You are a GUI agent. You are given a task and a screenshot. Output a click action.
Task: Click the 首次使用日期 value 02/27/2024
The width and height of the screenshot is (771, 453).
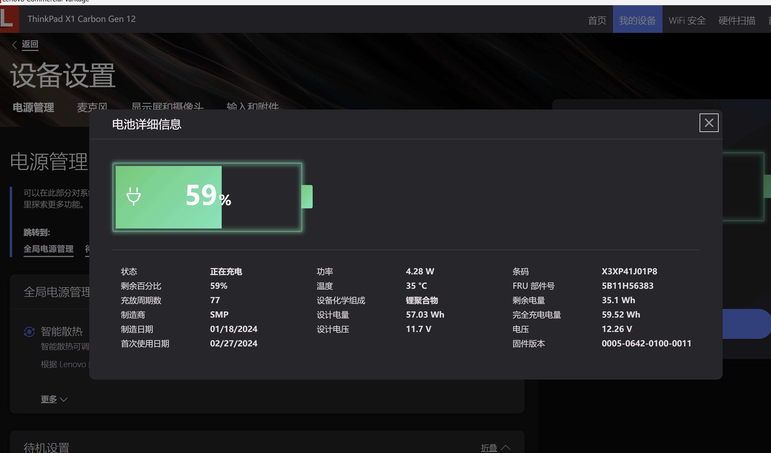tap(234, 343)
